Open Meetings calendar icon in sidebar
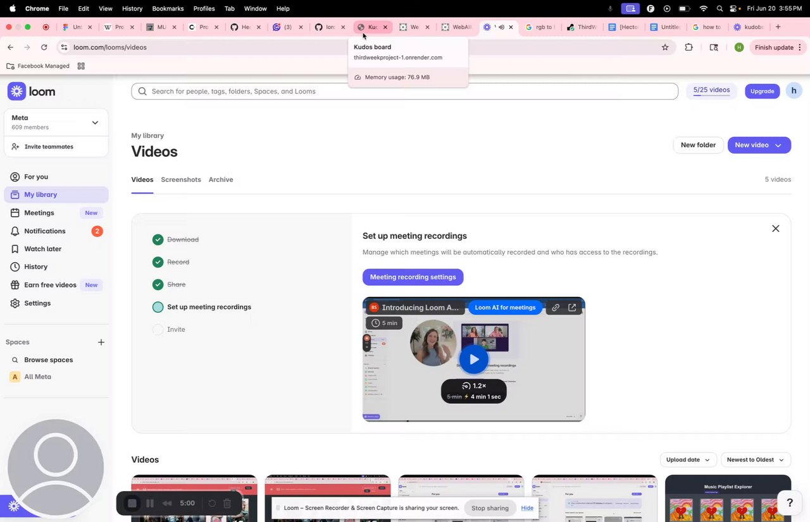This screenshot has height=522, width=810. click(x=15, y=213)
